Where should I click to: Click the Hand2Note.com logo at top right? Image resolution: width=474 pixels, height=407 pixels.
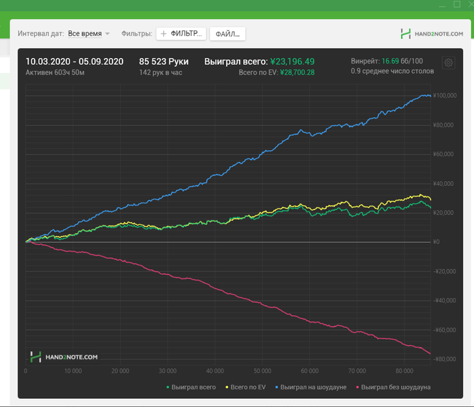click(432, 34)
